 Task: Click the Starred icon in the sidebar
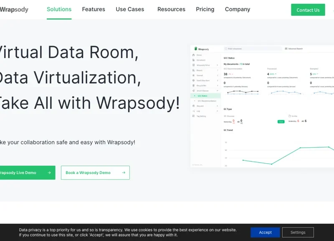coord(193,75)
